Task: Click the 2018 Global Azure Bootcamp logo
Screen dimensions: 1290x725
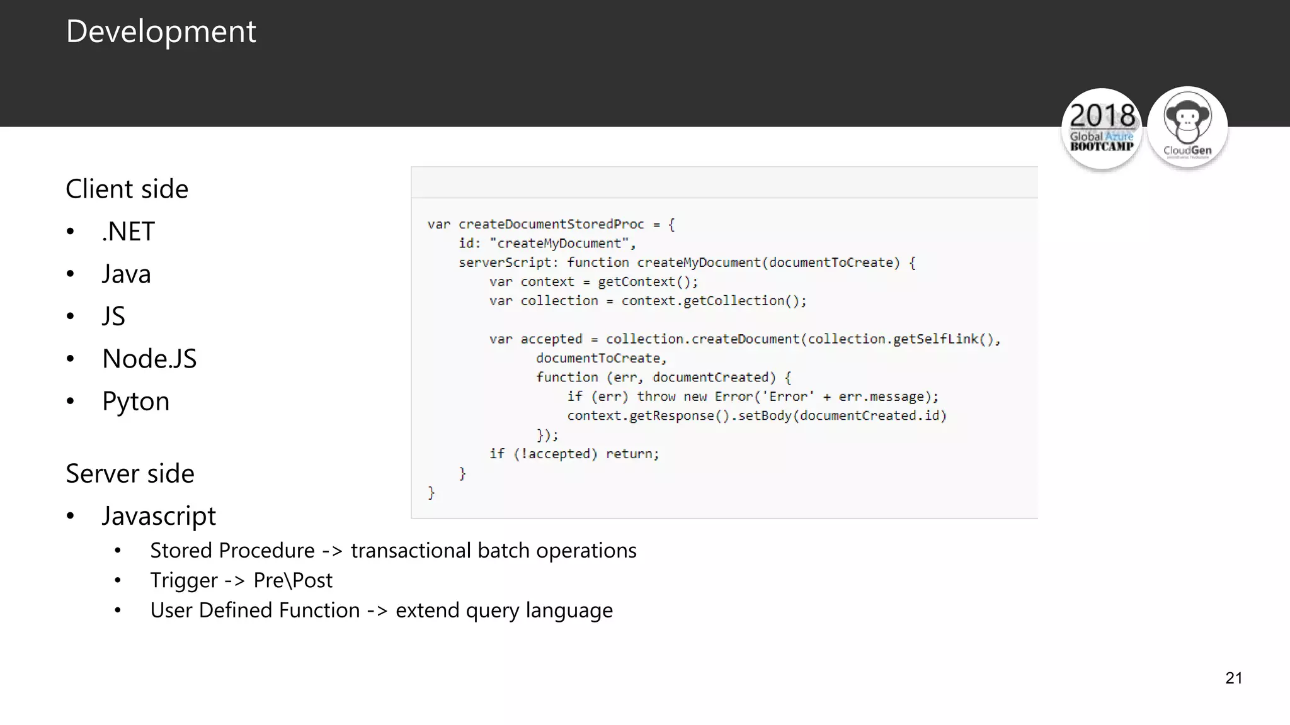Action: click(1102, 129)
